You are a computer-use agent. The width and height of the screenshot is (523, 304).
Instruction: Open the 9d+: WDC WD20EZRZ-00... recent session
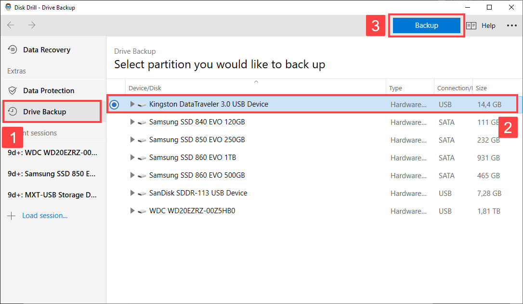52,153
